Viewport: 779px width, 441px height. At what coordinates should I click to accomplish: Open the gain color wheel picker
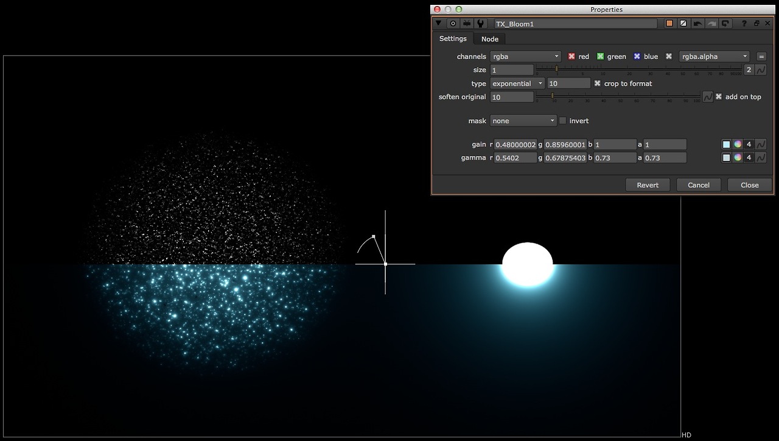point(738,144)
